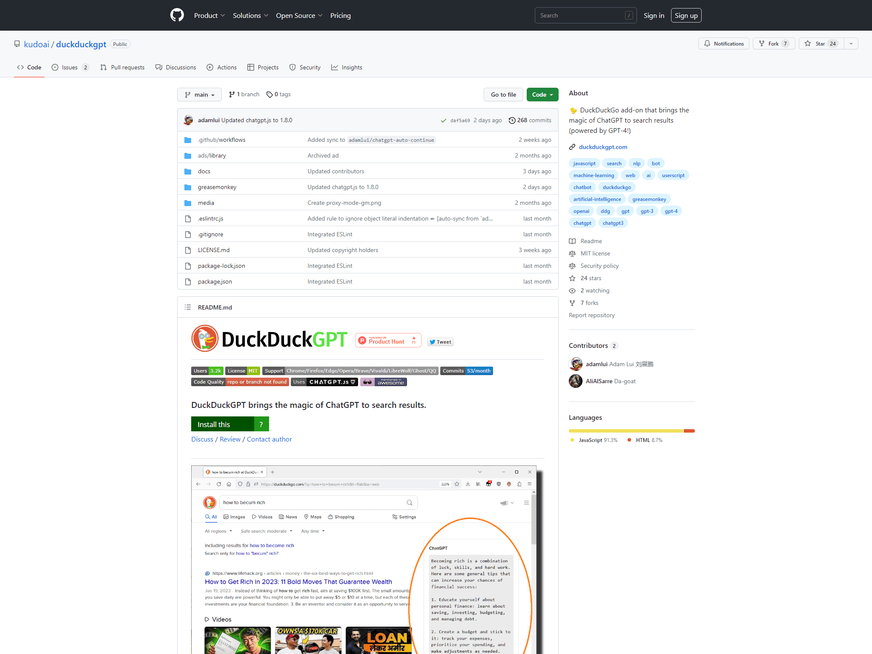The image size is (872, 654).
Task: Open the Contact author link
Action: tap(270, 439)
